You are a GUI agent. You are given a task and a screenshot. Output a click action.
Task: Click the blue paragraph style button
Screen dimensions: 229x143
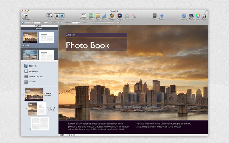[23, 23]
